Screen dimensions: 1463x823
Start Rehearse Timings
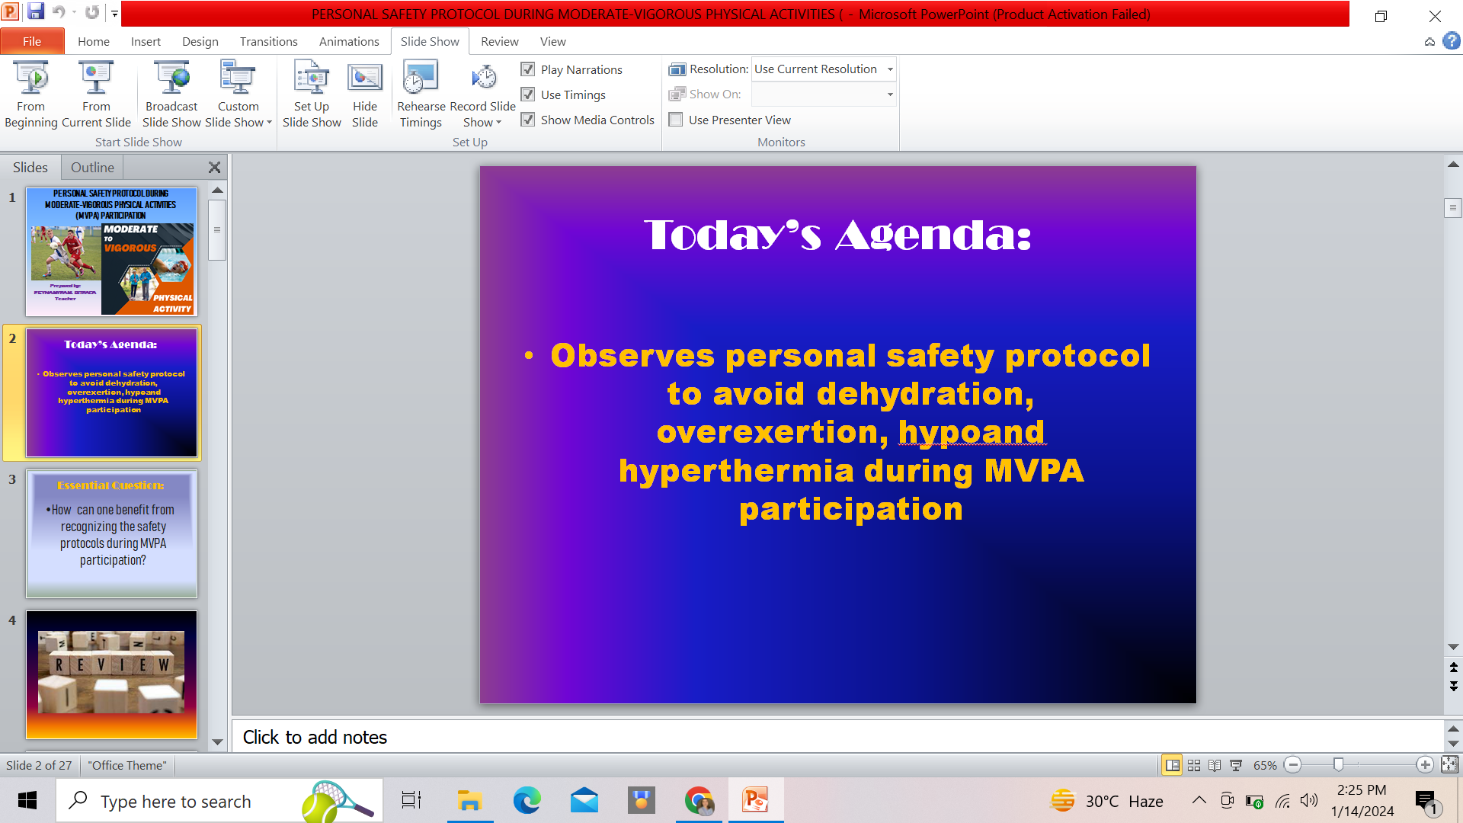(x=421, y=94)
